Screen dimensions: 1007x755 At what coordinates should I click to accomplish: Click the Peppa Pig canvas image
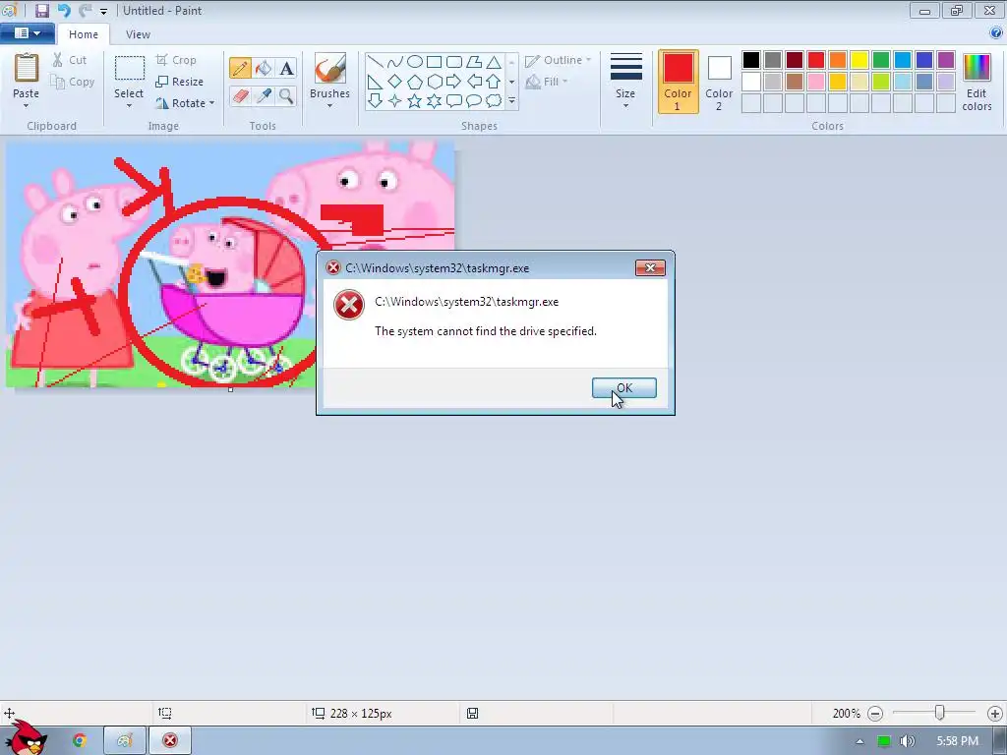click(230, 264)
